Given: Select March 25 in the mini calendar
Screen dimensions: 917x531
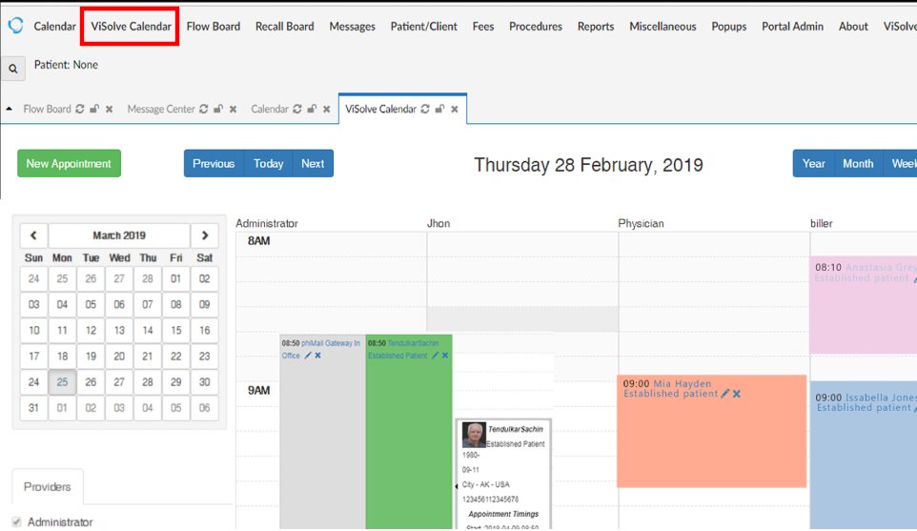Looking at the screenshot, I should tap(62, 382).
